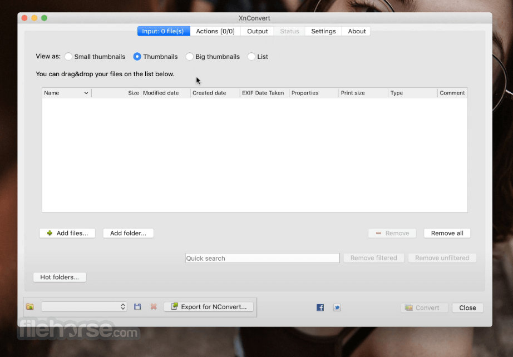This screenshot has width=513, height=357.
Task: Sort by Created date column header
Action: pyautogui.click(x=215, y=93)
